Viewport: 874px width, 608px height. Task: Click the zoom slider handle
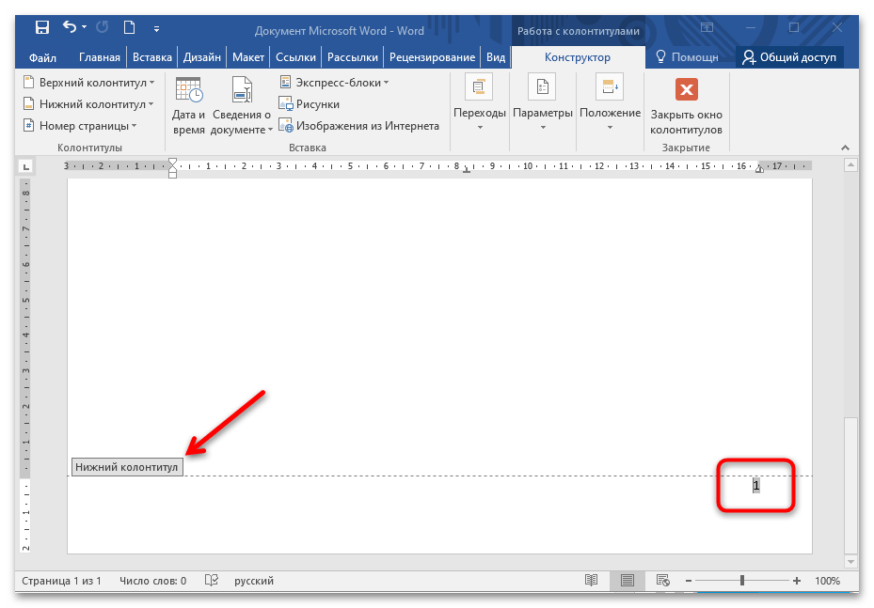[742, 581]
